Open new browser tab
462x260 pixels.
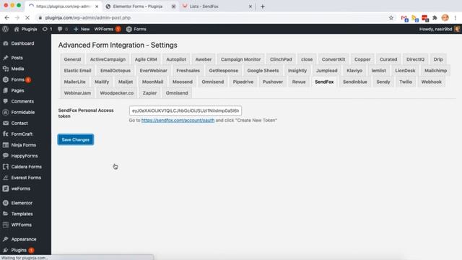(263, 6)
